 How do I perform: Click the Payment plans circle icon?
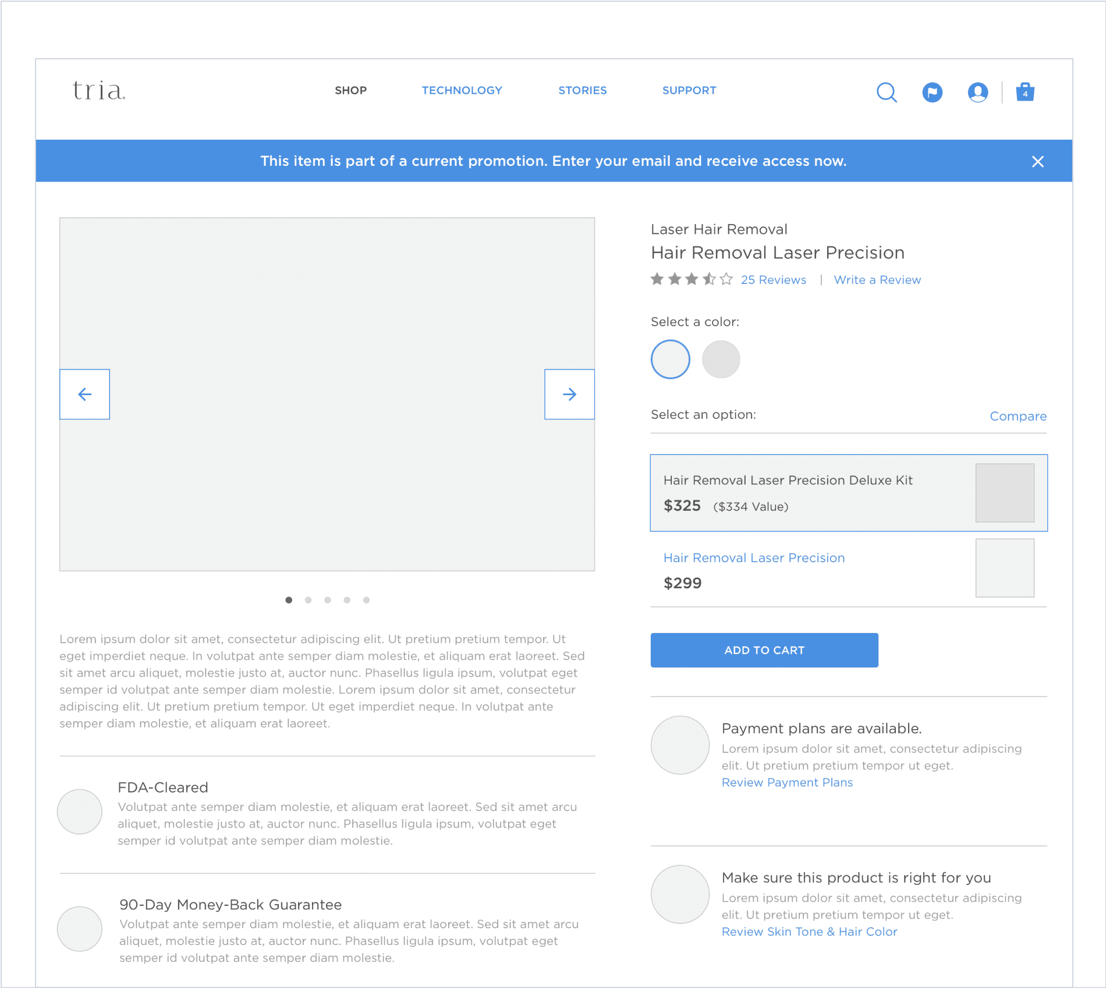pos(680,745)
